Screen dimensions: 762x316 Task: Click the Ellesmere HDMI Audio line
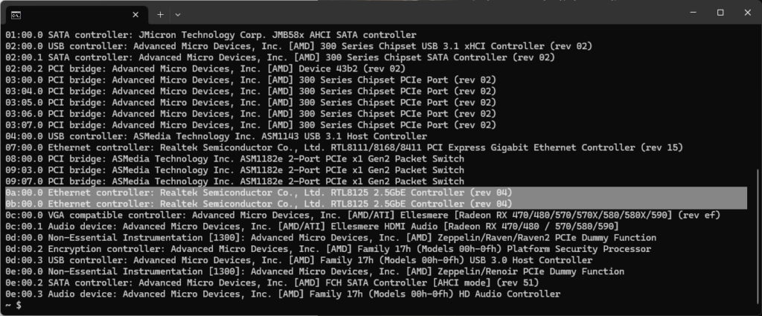pyautogui.click(x=312, y=226)
